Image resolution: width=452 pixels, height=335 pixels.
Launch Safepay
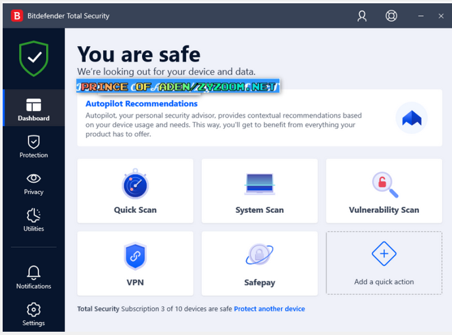pyautogui.click(x=259, y=263)
